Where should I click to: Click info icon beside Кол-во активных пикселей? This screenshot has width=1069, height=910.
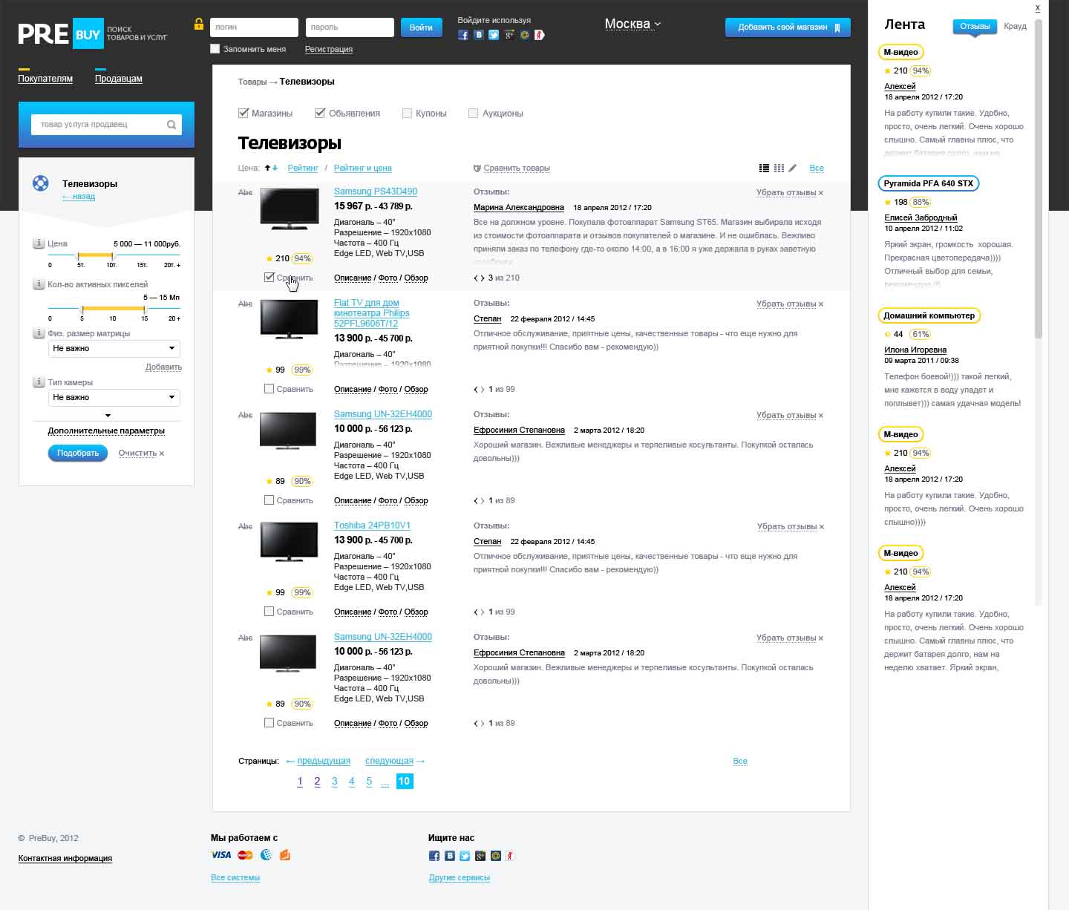coord(39,284)
